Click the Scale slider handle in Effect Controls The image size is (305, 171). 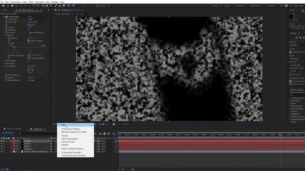pyautogui.click(x=14, y=47)
